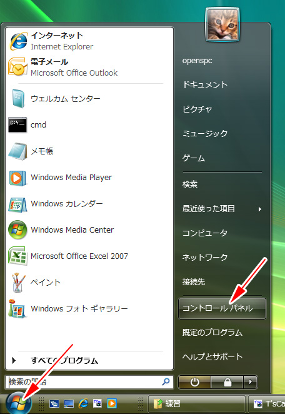Click the Start menu search box
285x414 pixels.
[x=89, y=381]
